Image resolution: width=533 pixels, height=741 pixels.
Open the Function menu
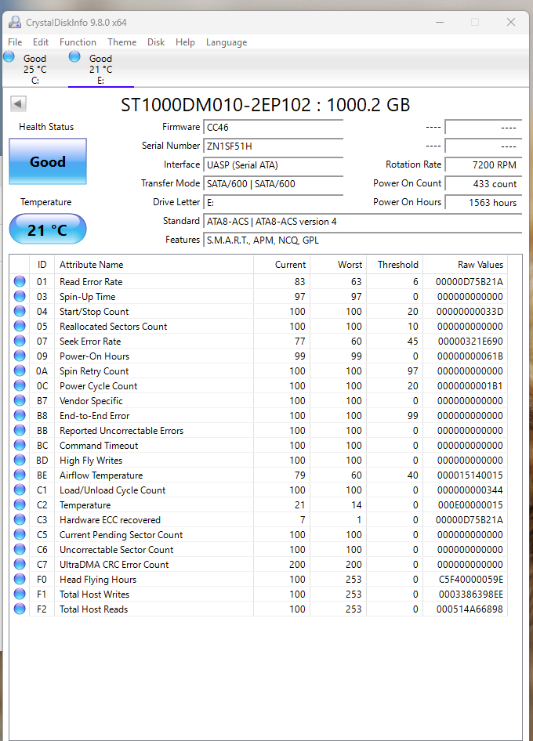tap(78, 42)
